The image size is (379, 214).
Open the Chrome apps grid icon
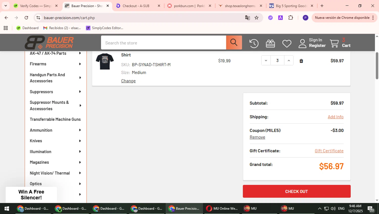(6, 28)
